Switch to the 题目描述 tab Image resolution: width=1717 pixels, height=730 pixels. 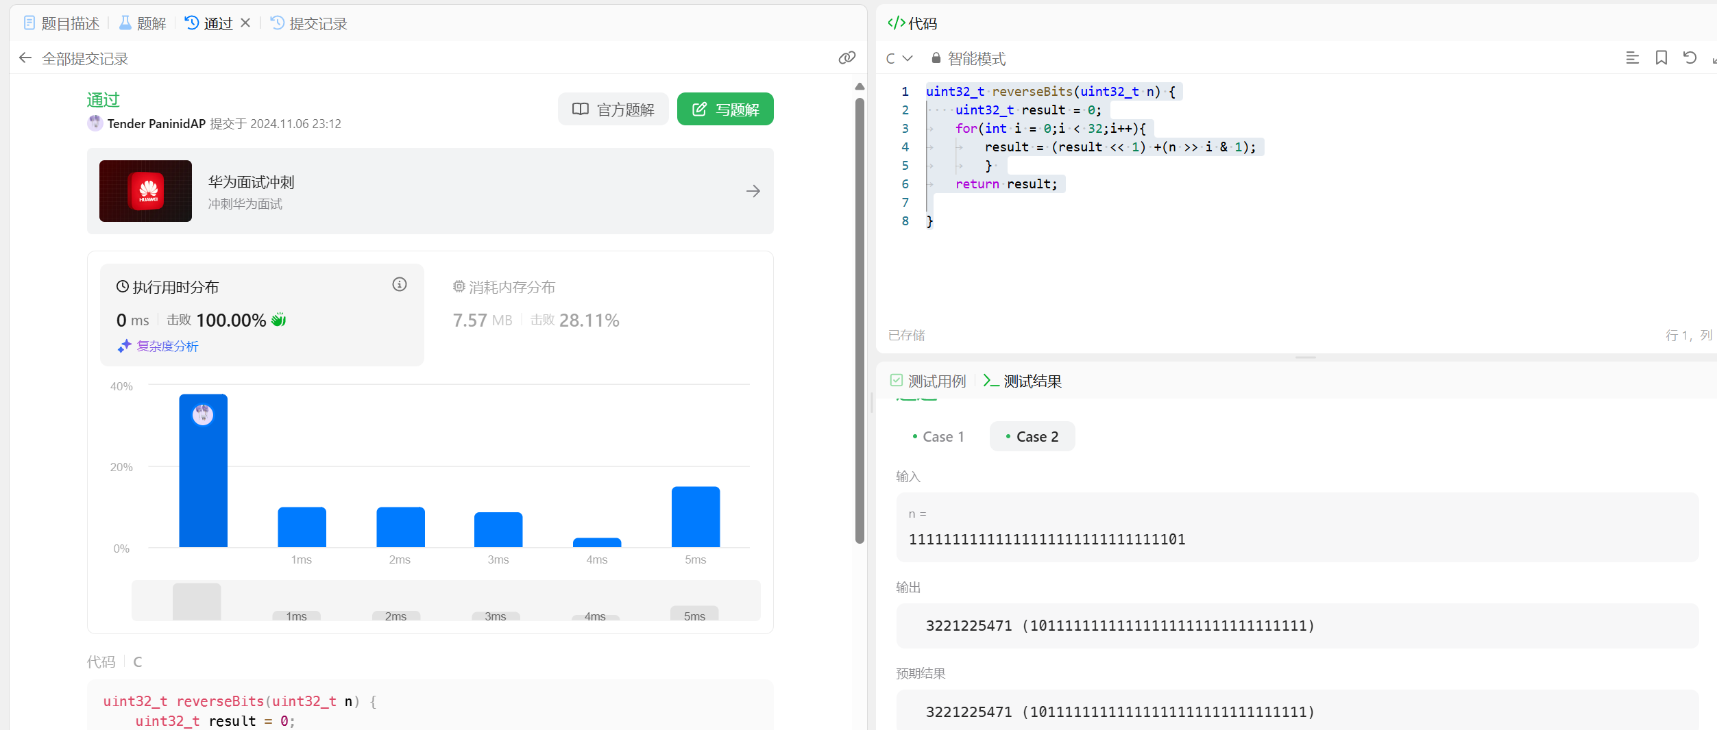pos(62,24)
